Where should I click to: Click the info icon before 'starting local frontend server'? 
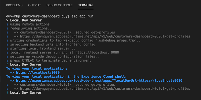pos(7,48)
